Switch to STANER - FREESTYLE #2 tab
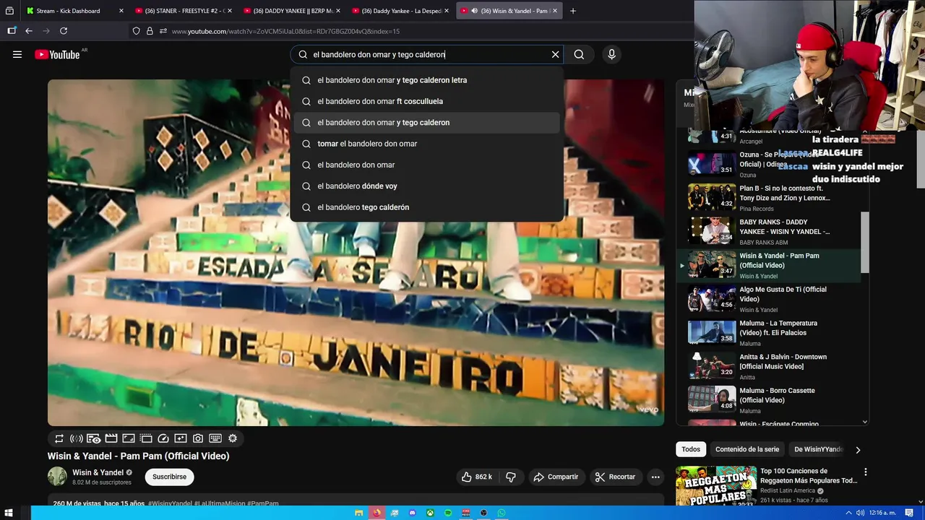The height and width of the screenshot is (520, 925). tap(184, 11)
